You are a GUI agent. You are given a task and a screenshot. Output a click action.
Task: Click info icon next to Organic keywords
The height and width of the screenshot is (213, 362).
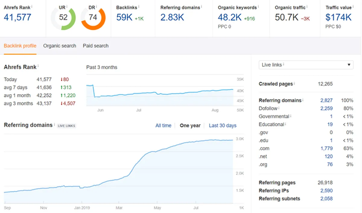click(259, 6)
